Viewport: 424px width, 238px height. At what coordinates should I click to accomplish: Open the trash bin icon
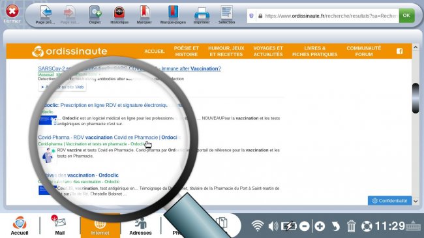pos(351,226)
